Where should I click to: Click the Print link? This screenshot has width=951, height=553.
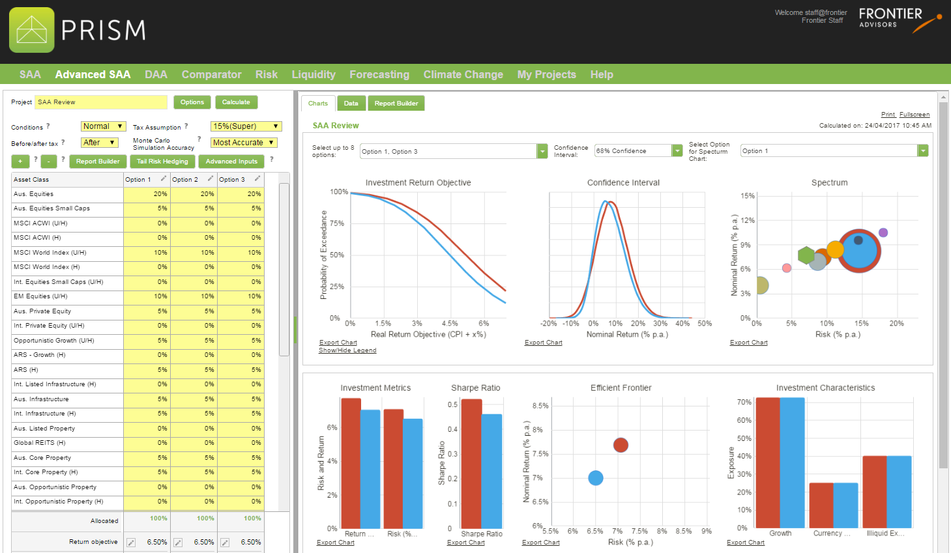[x=888, y=115]
